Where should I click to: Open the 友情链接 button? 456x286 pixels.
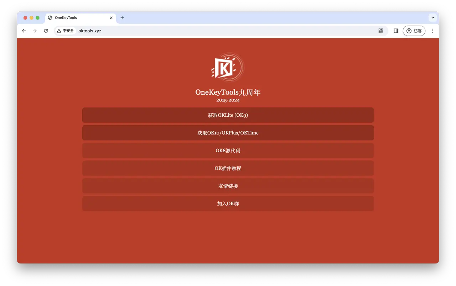coord(228,186)
